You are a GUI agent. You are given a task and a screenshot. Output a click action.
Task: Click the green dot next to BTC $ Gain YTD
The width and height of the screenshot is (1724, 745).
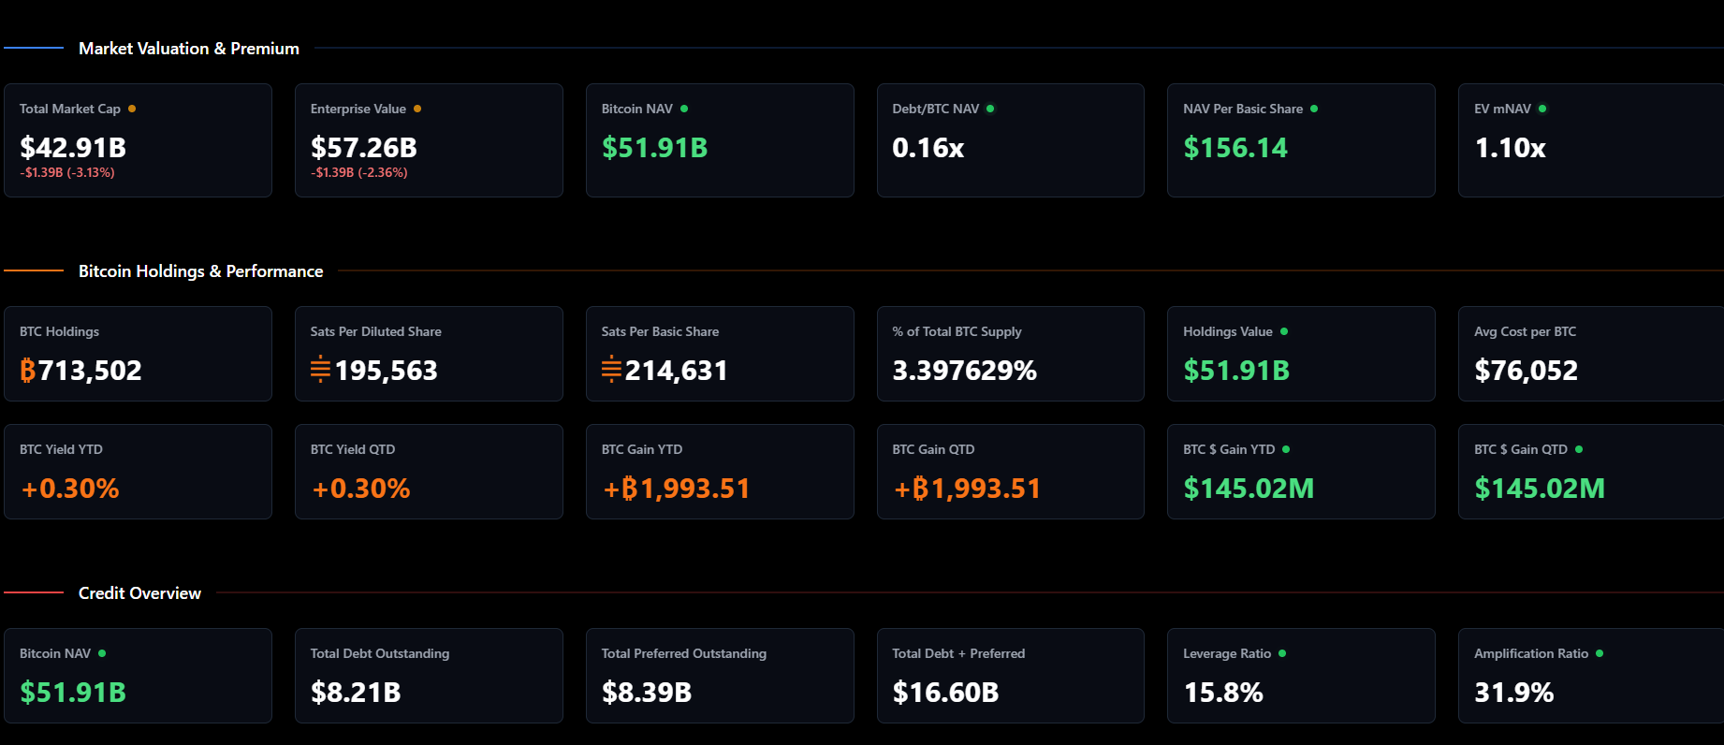pyautogui.click(x=1286, y=449)
